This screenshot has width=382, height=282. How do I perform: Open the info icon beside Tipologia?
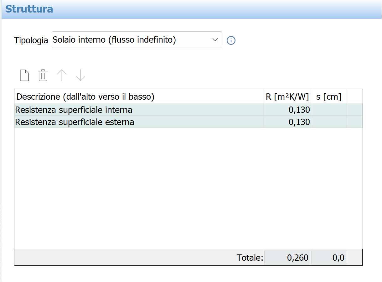click(231, 40)
